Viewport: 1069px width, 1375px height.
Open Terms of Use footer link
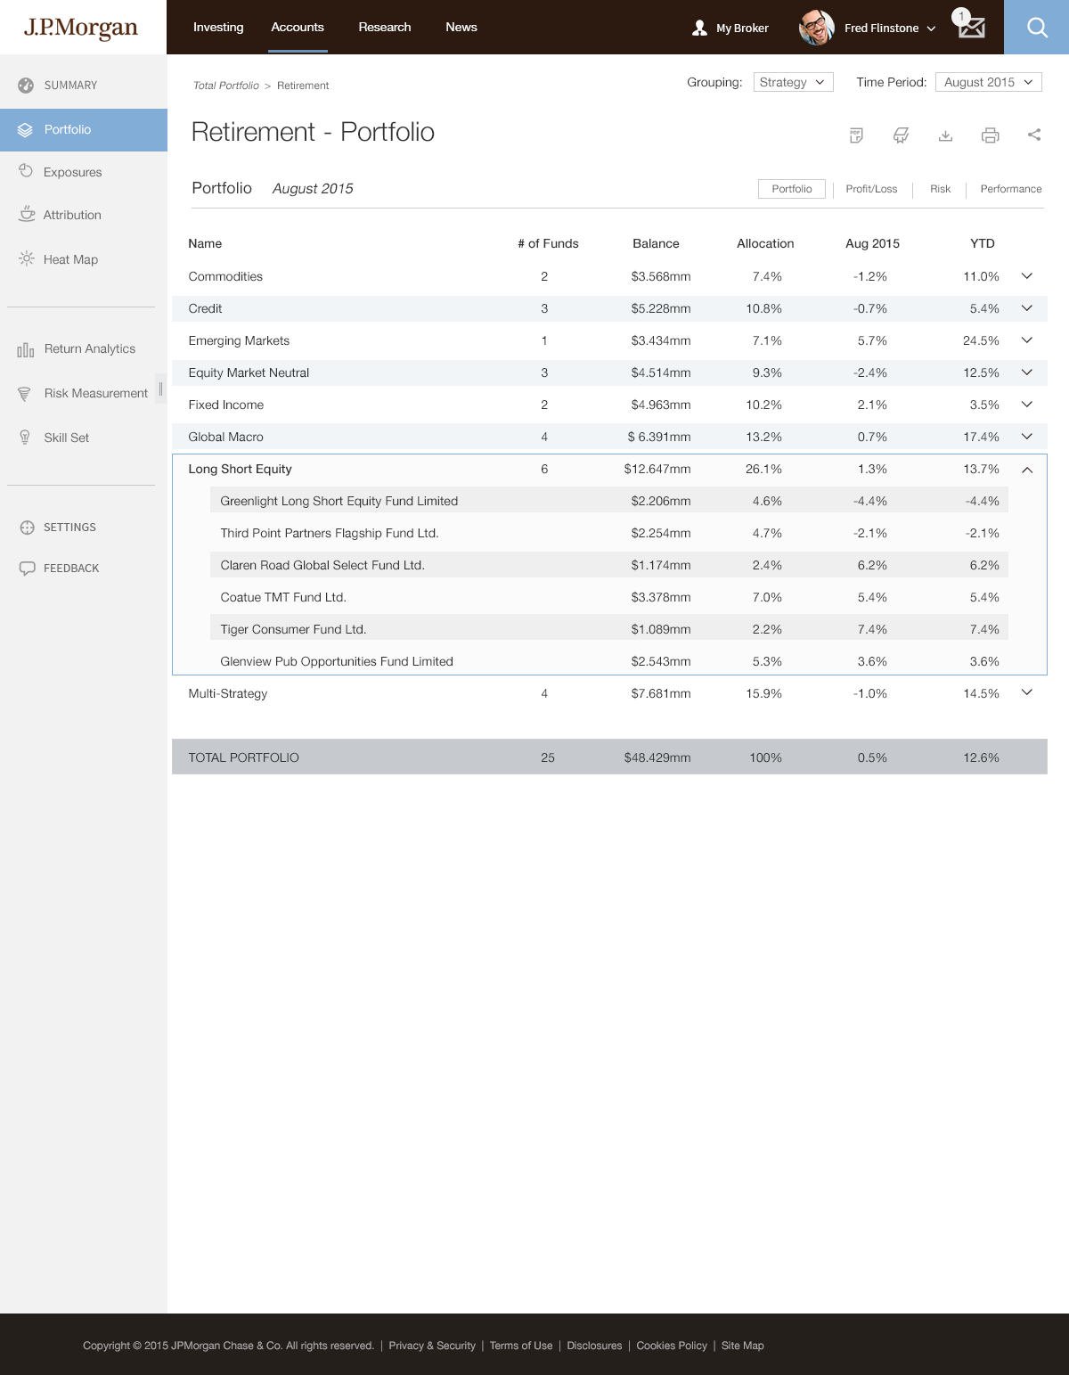[521, 1346]
